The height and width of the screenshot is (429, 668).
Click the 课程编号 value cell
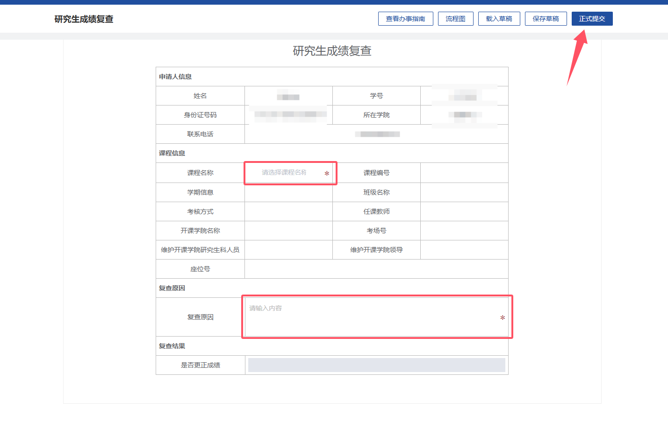464,173
